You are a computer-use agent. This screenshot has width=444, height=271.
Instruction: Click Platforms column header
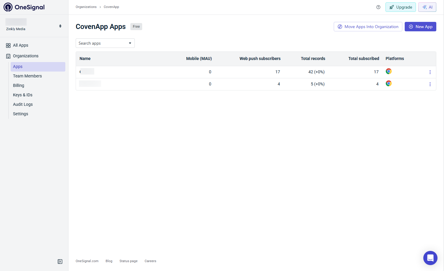[395, 59]
